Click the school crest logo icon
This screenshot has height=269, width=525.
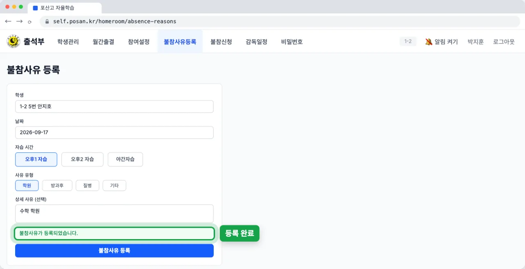click(x=13, y=41)
